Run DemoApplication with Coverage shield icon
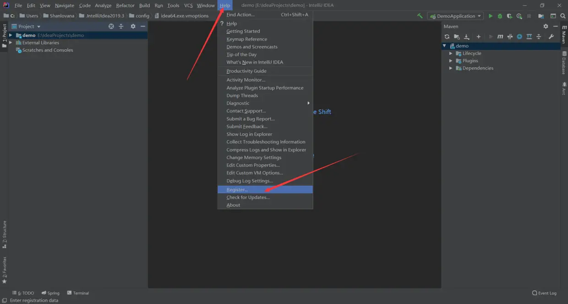Viewport: 568px width, 304px height. pos(509,16)
